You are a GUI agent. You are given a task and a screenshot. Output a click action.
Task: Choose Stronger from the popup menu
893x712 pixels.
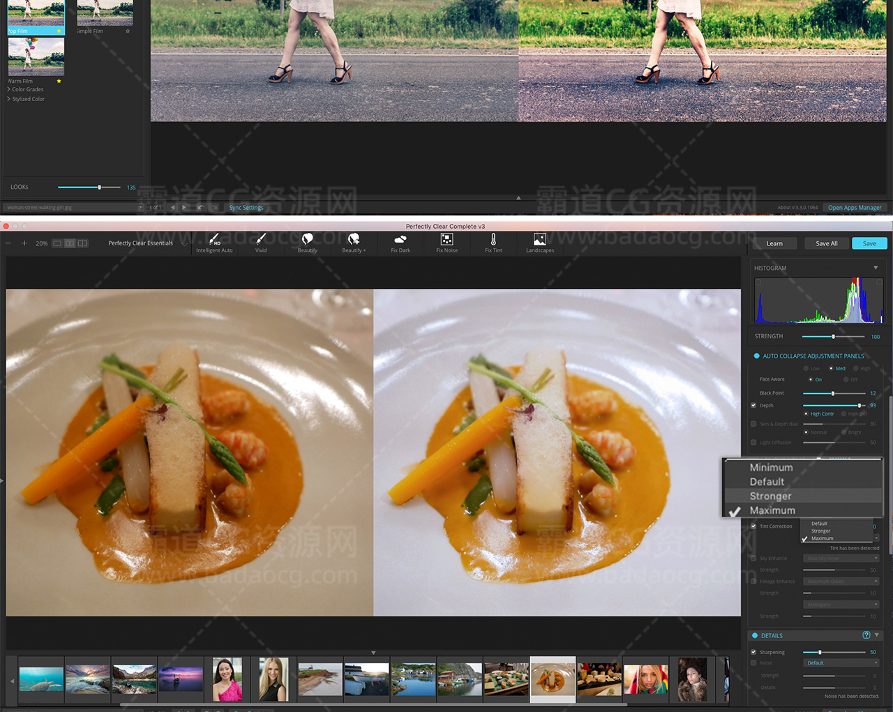tap(770, 496)
